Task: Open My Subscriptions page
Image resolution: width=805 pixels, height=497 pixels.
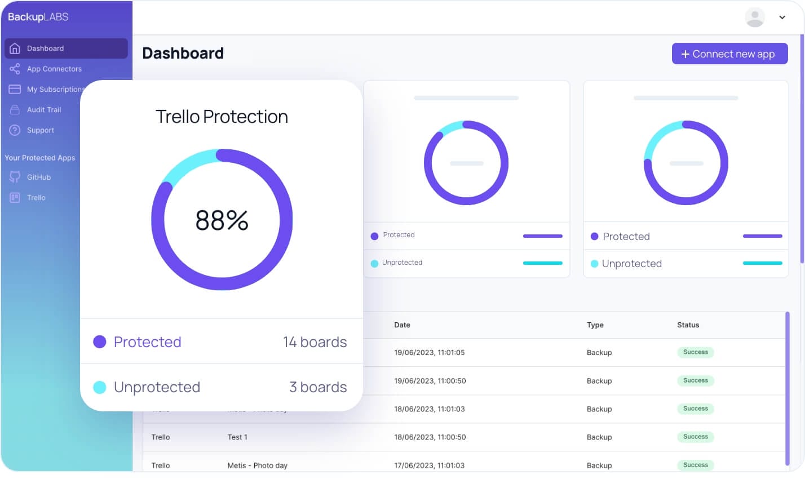Action: (x=55, y=89)
